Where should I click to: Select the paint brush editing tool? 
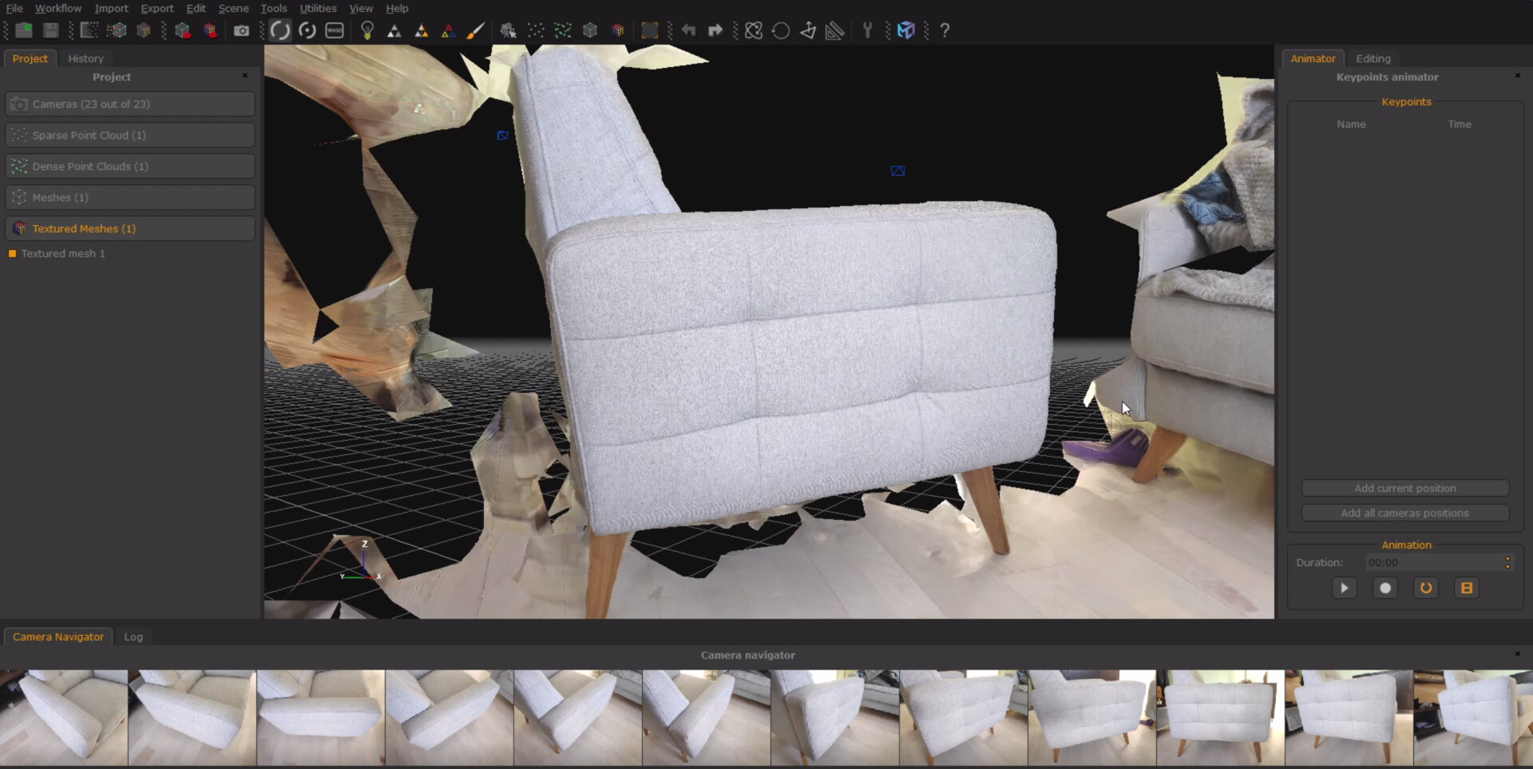pos(477,30)
